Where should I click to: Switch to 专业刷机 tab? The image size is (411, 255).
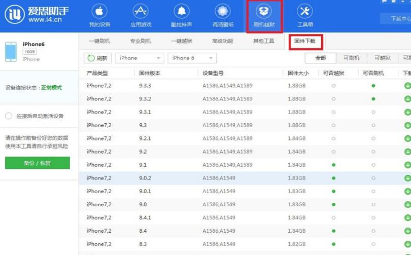pos(141,41)
